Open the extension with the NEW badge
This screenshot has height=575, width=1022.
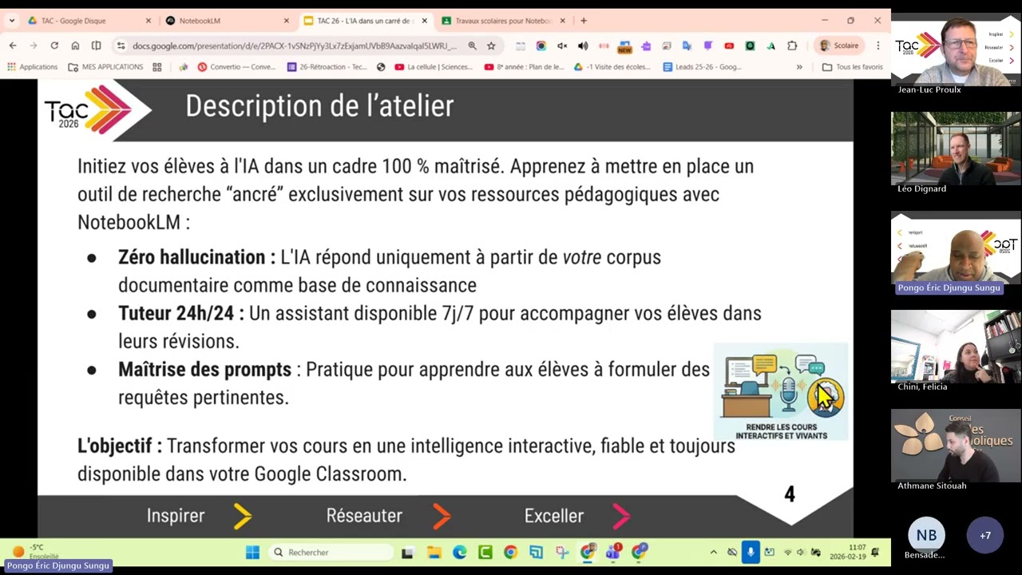[x=624, y=46]
